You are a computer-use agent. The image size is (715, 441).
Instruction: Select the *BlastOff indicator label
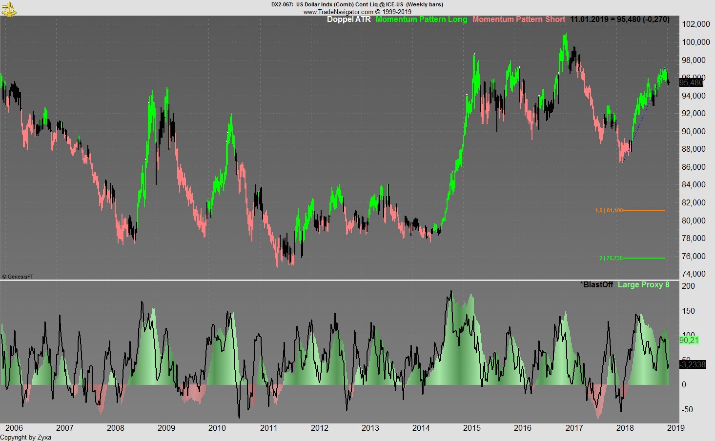[x=596, y=284]
